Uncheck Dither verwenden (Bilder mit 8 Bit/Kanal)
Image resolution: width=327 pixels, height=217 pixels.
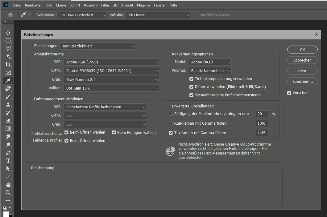pyautogui.click(x=191, y=87)
